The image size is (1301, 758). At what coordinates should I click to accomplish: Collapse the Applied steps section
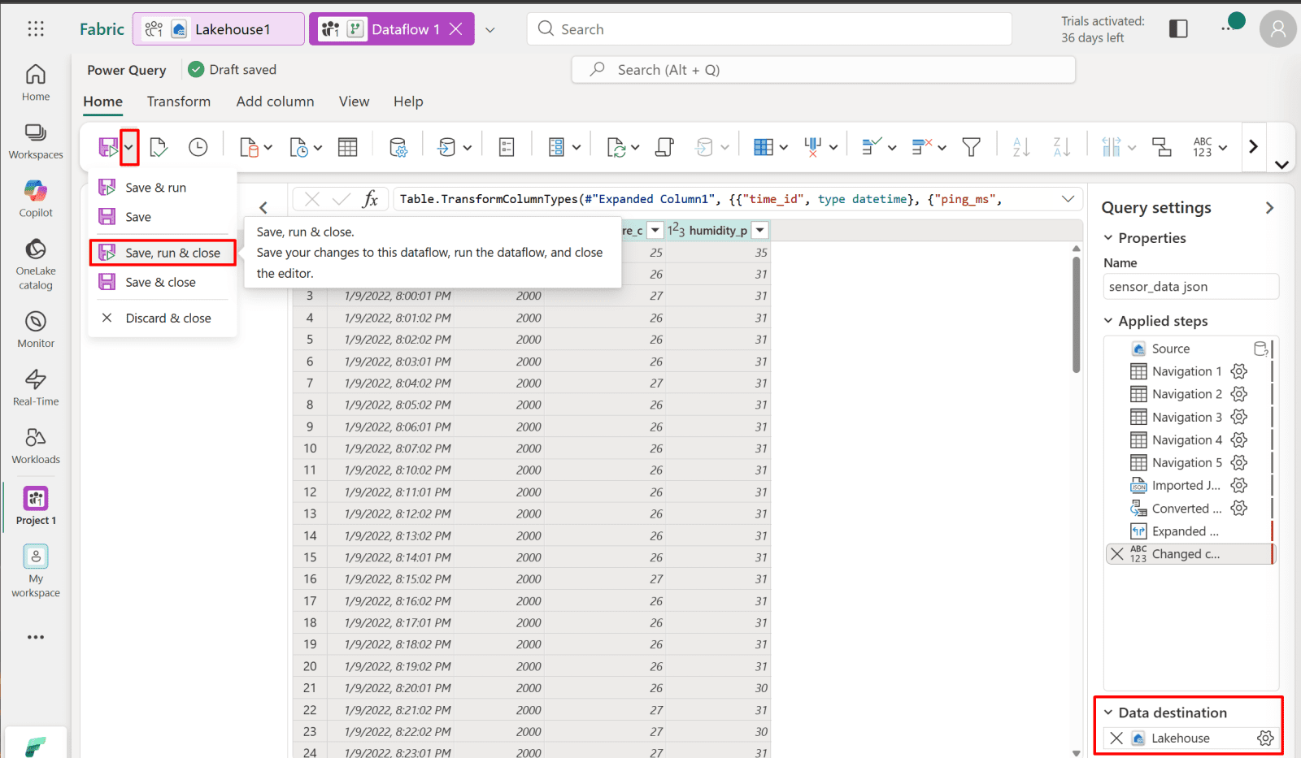pos(1108,321)
